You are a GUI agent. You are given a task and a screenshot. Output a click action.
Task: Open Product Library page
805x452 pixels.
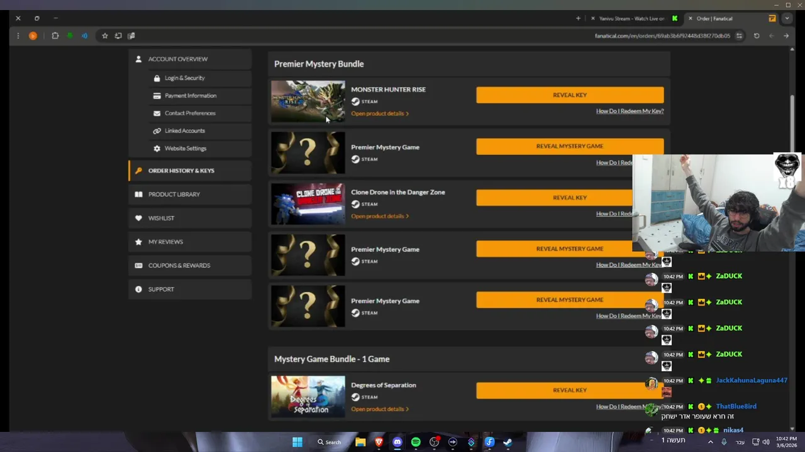click(190, 195)
